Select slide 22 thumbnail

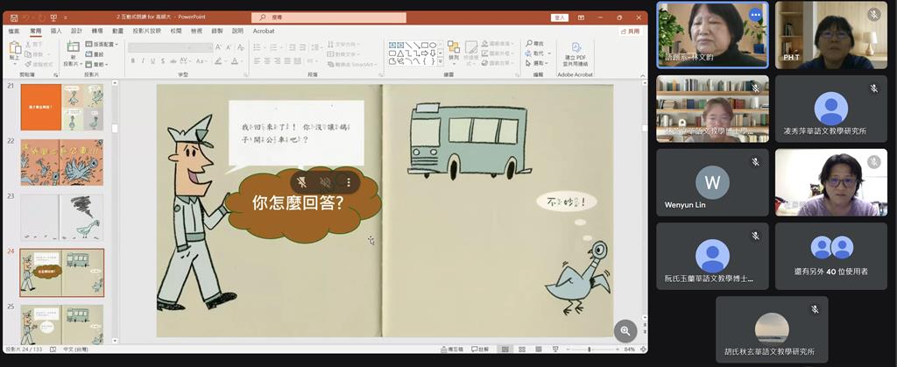(x=62, y=162)
